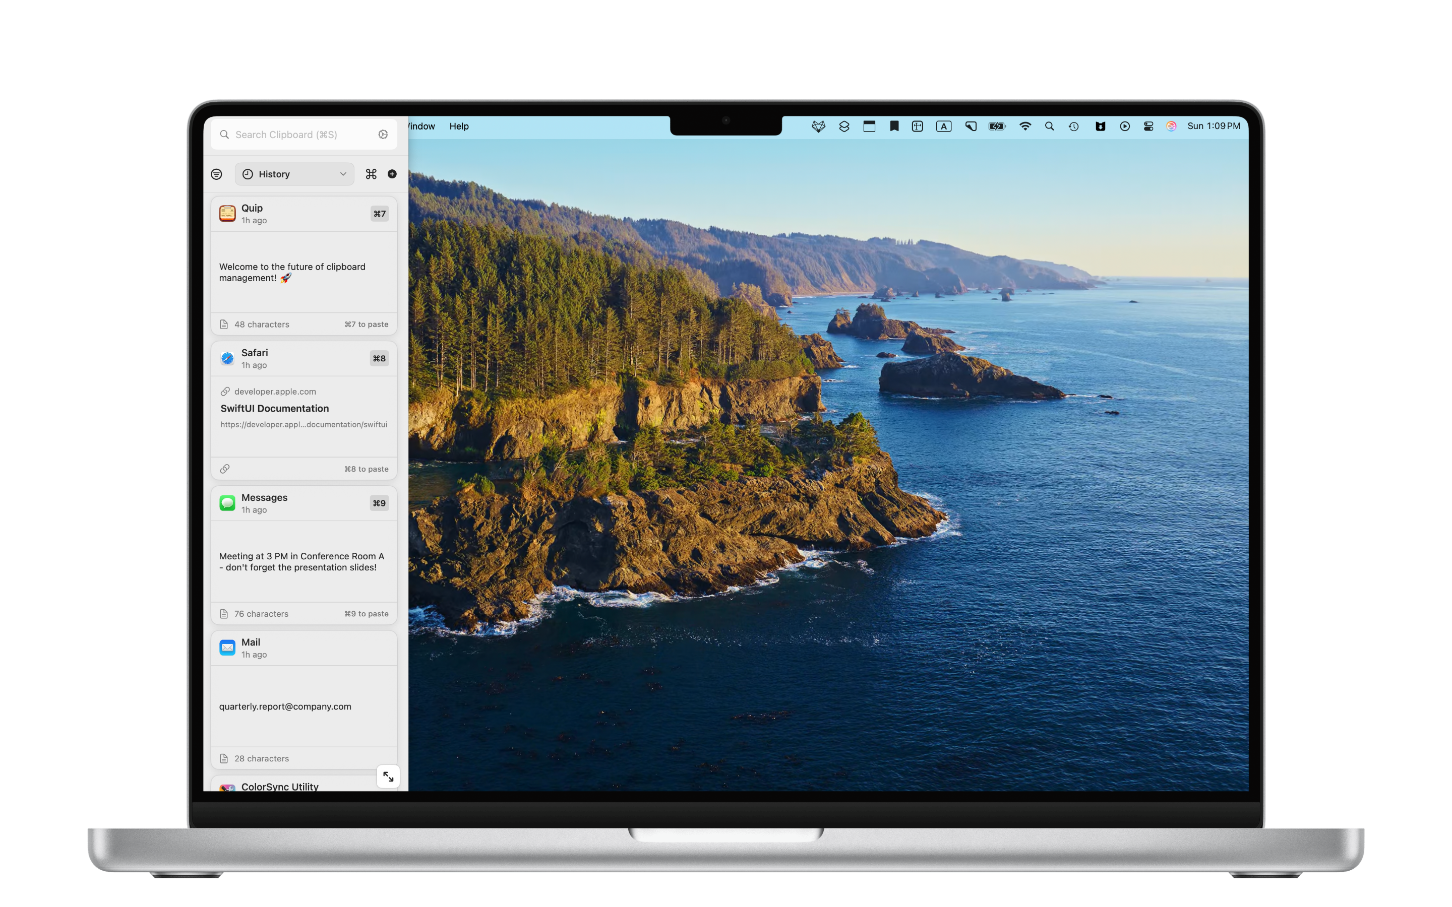The image size is (1452, 907).
Task: Click the ⌘7 shortcut badge
Action: point(379,214)
